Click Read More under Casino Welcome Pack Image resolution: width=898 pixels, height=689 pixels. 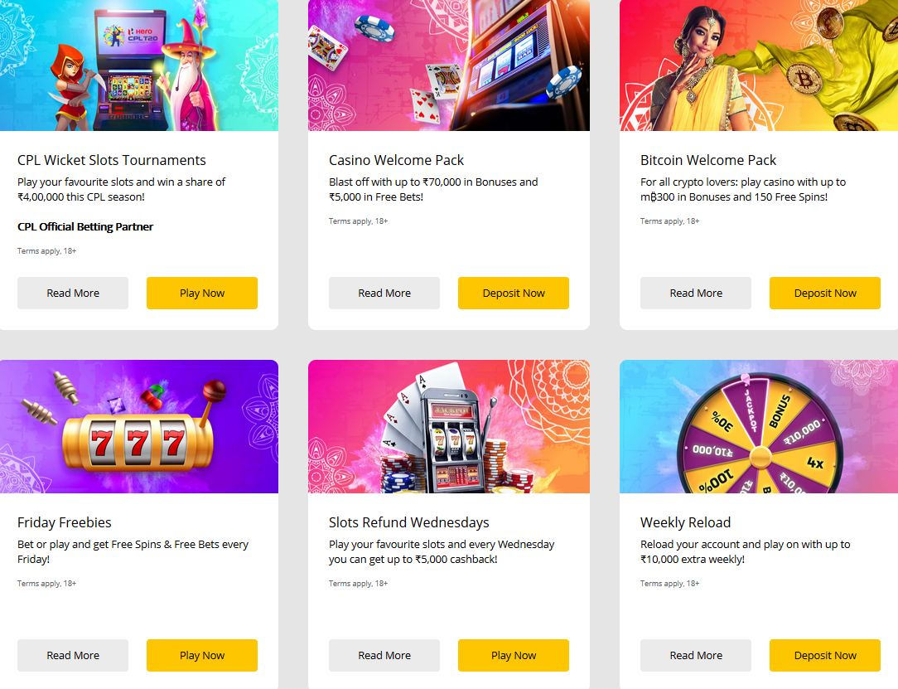click(384, 293)
